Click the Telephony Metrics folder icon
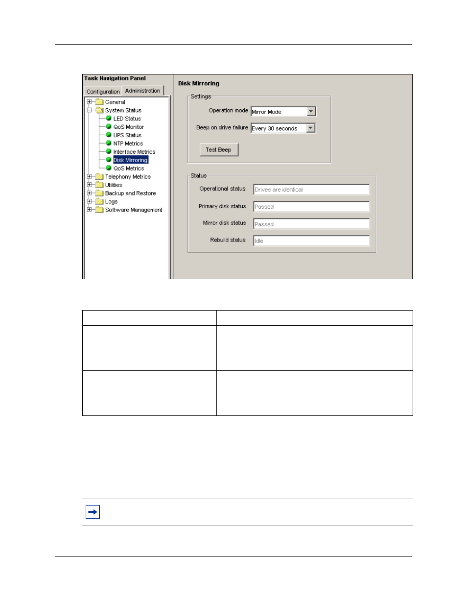The width and height of the screenshot is (467, 605). click(99, 176)
